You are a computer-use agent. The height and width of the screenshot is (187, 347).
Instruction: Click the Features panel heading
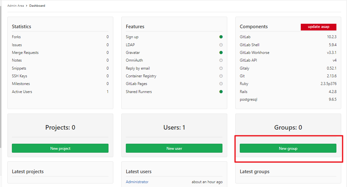(135, 27)
